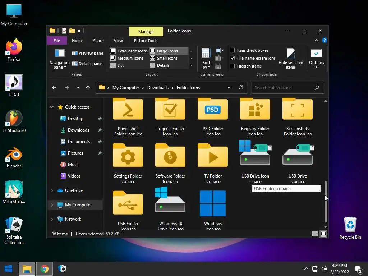Select the Windows Icon.ico file
The image size is (368, 276).
point(213,210)
